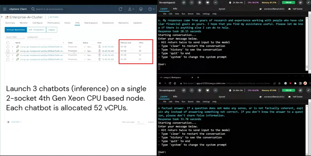Click the share icon in llm-workspace3 header
This screenshot has width=311, height=156.
pos(300,2)
